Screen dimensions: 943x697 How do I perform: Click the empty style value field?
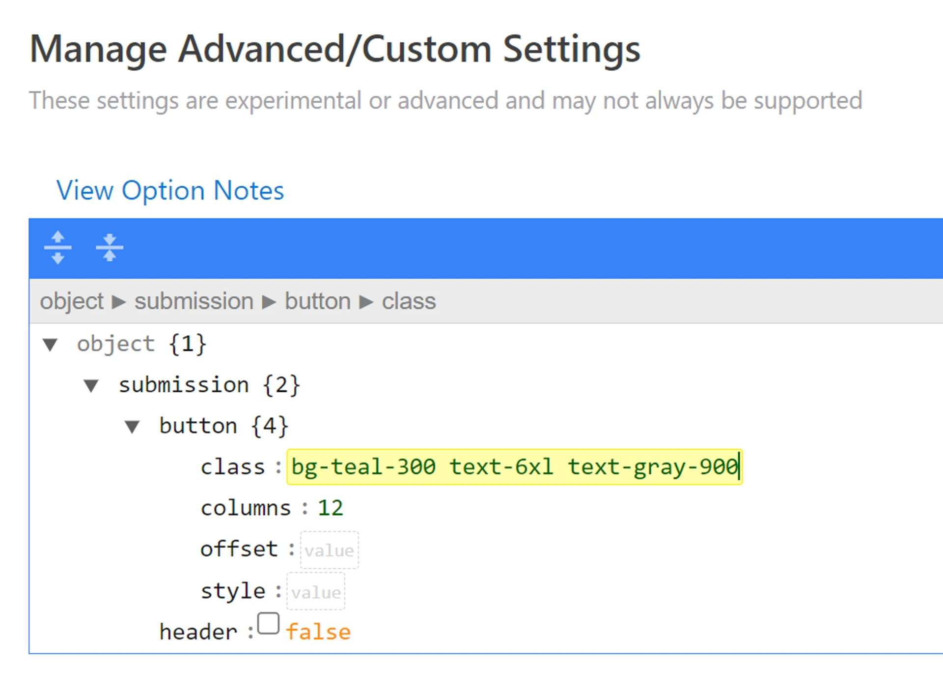click(316, 592)
